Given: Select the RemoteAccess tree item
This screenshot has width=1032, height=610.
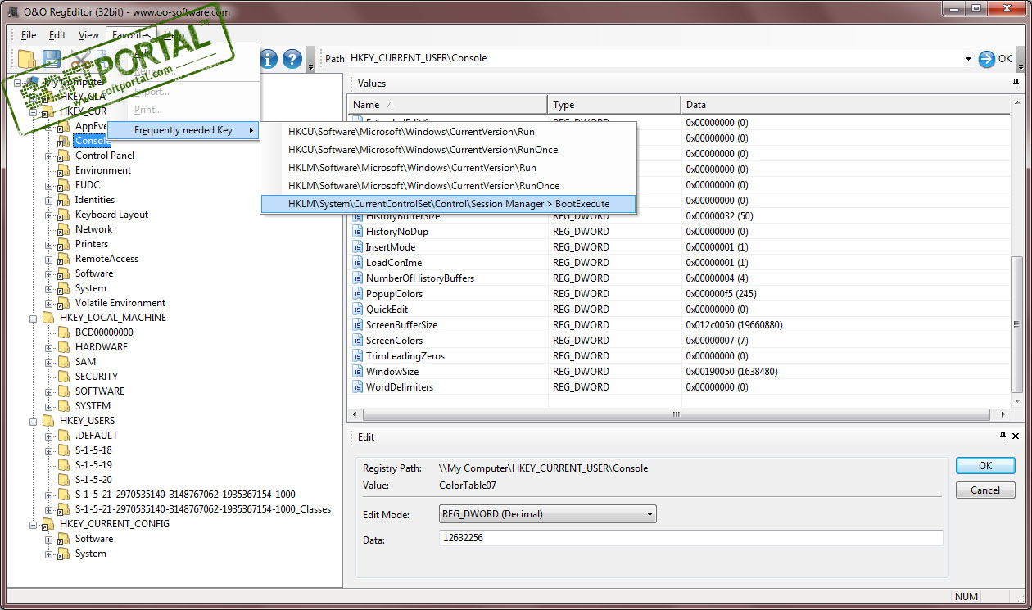Looking at the screenshot, I should [106, 259].
